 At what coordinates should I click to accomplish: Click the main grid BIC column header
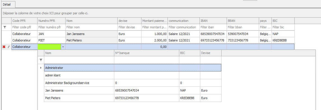[283, 21]
